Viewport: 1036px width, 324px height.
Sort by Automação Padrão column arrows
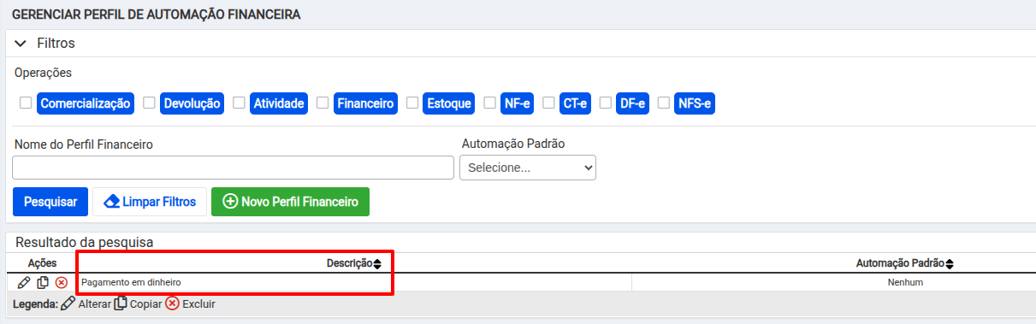[x=950, y=264]
